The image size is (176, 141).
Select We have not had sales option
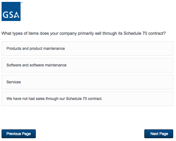87,99
